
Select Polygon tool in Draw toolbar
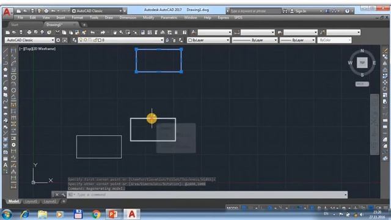click(5, 70)
